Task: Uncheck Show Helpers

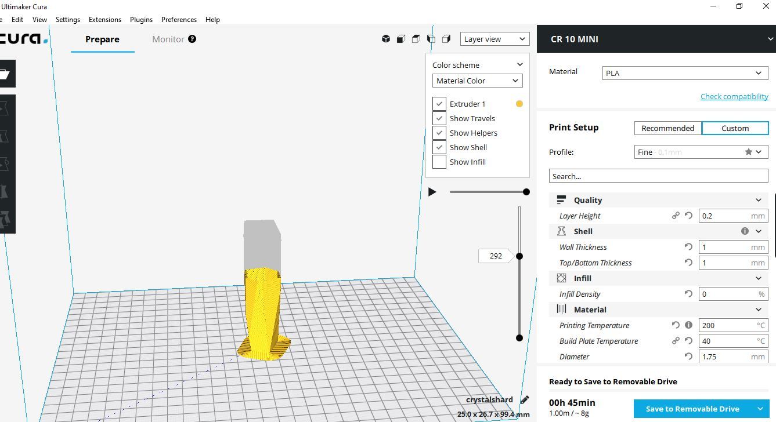Action: click(x=439, y=133)
